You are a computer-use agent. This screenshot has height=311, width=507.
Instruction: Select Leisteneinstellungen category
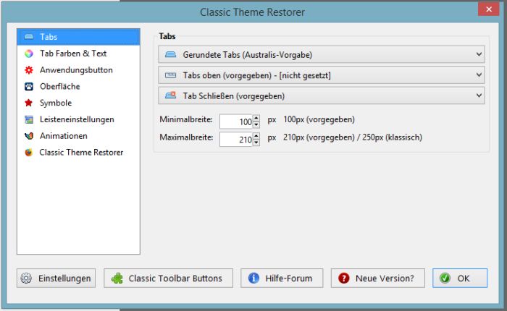(78, 119)
